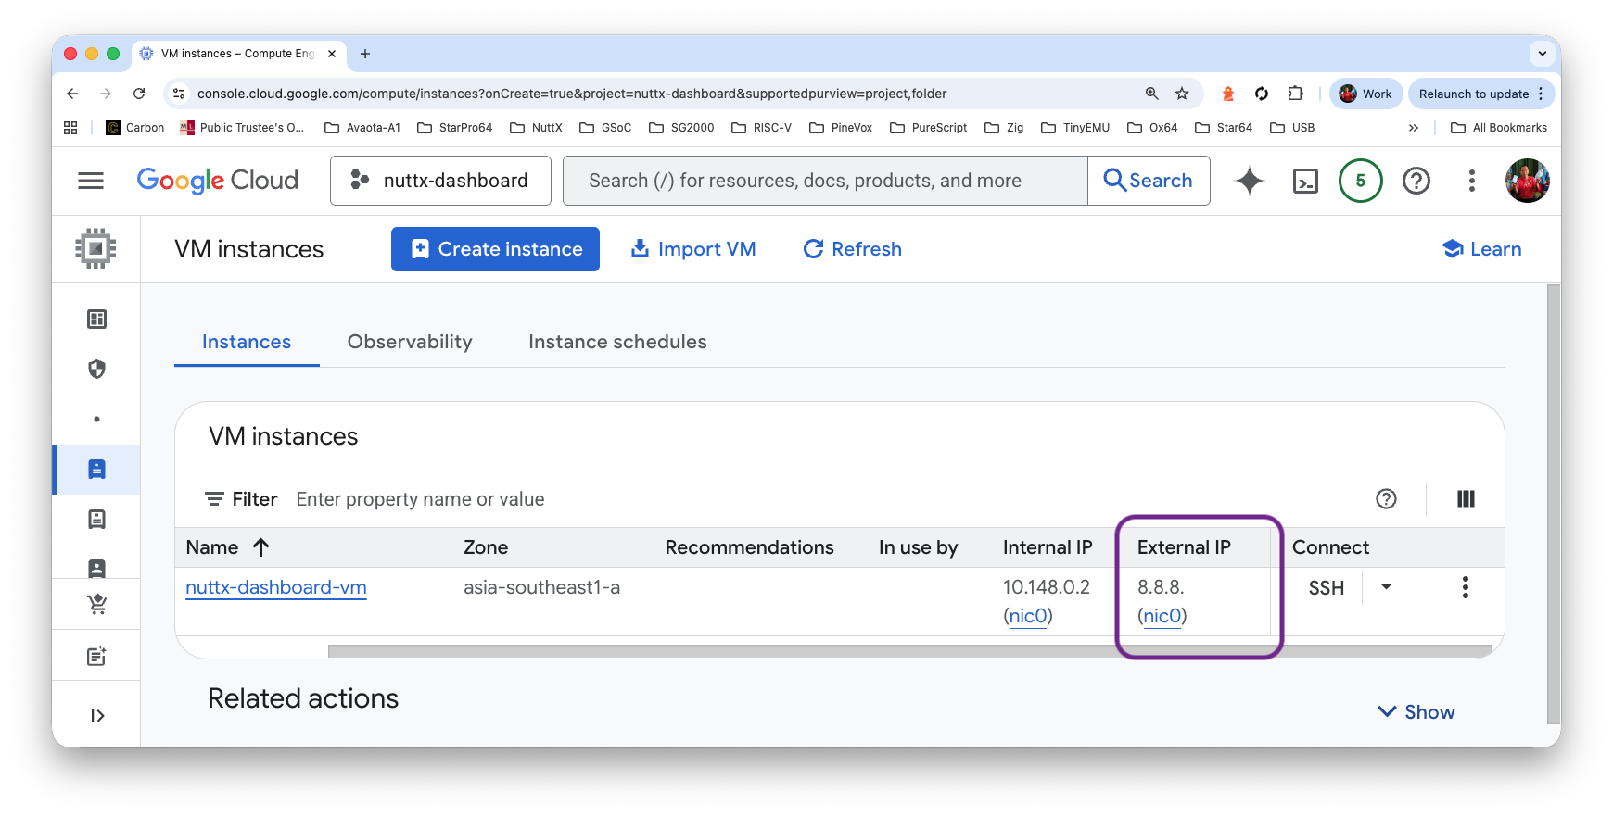Click the resources search input field
The image size is (1613, 816).
coord(825,181)
